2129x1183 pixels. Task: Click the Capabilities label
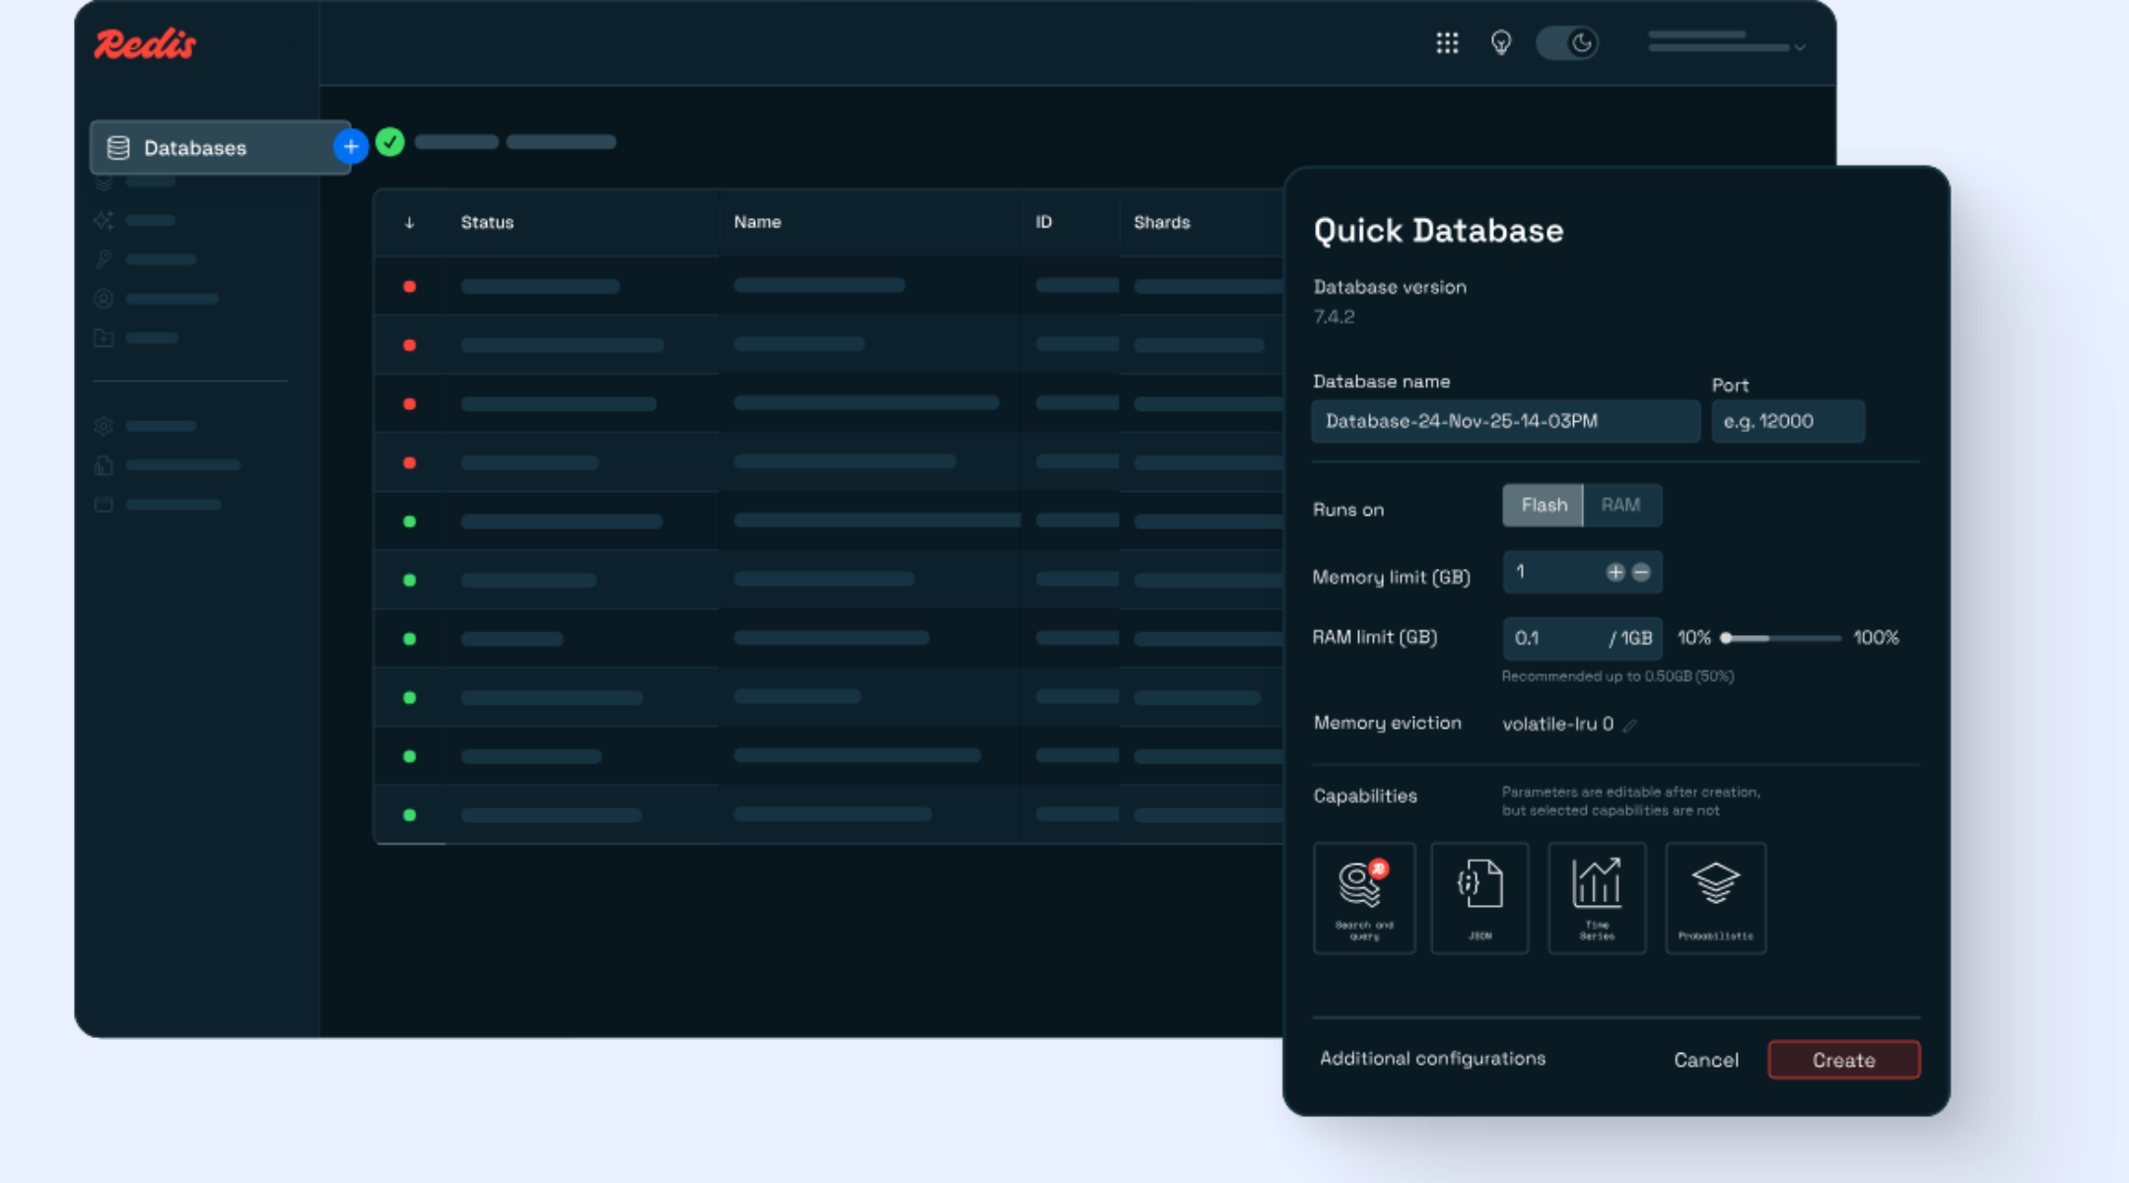coord(1365,796)
